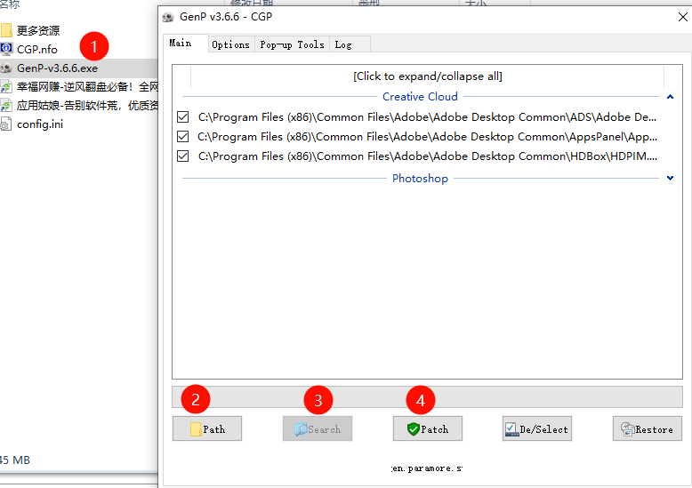Image resolution: width=692 pixels, height=488 pixels.
Task: Close the GenP window
Action: coord(682,17)
